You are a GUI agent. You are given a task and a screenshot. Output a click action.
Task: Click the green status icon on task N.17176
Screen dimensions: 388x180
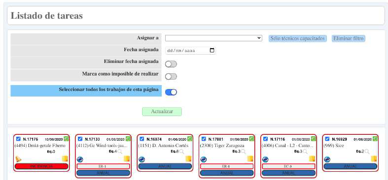(66, 139)
